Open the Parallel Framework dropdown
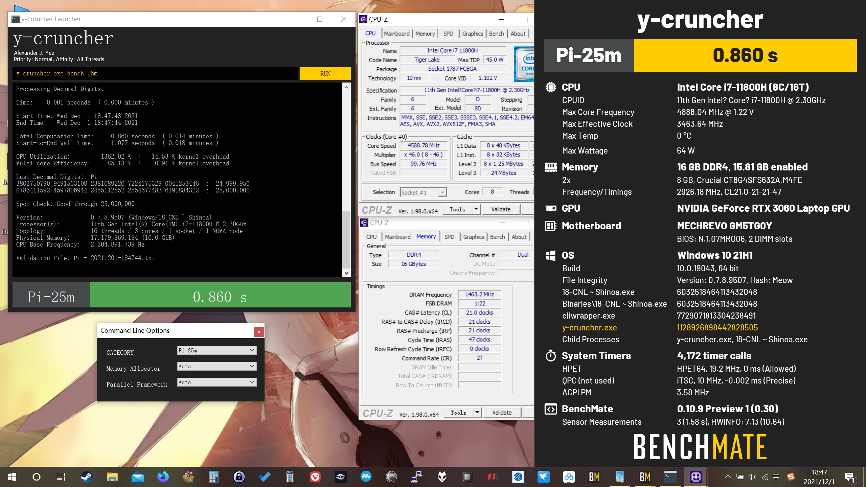866x487 pixels. (x=217, y=382)
